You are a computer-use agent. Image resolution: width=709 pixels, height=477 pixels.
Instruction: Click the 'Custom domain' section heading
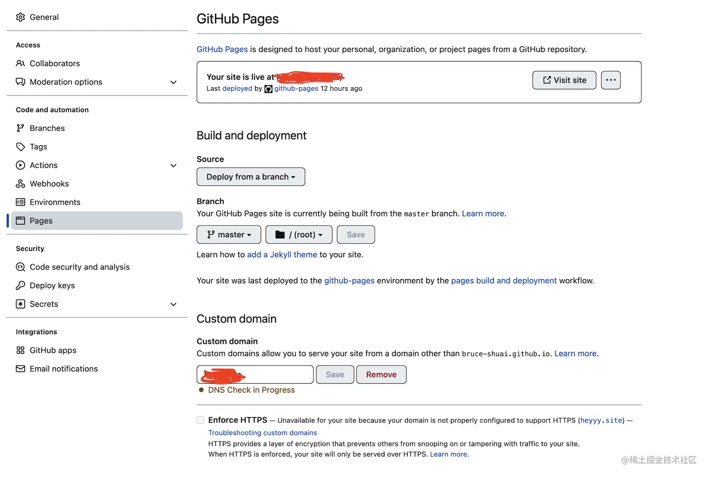pyautogui.click(x=236, y=319)
